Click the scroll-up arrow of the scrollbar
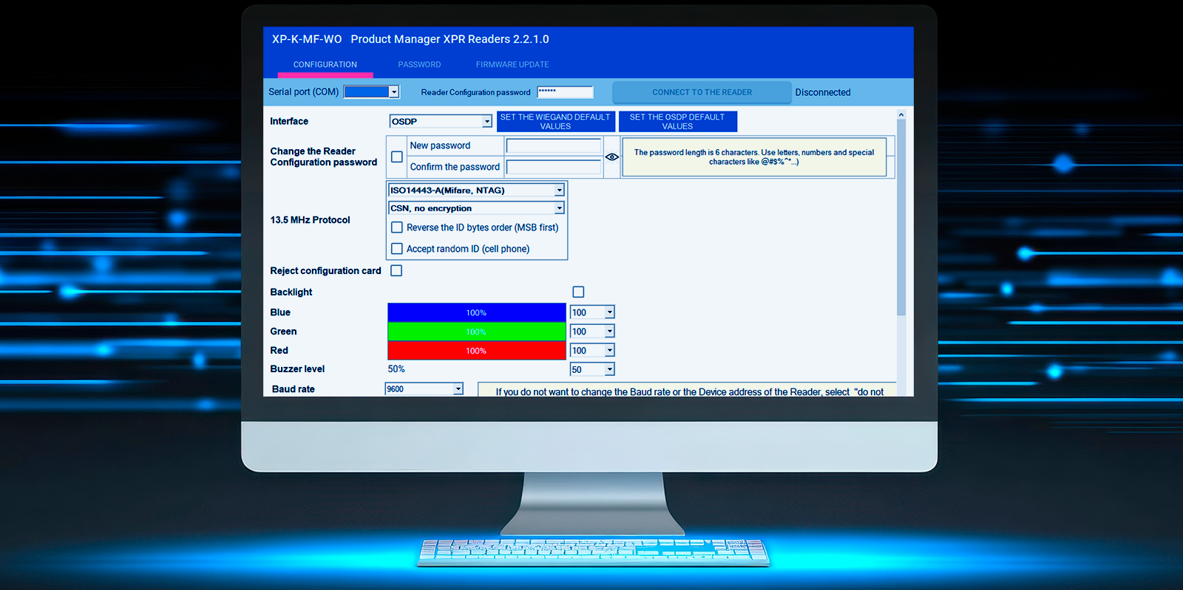This screenshot has width=1183, height=590. click(901, 115)
